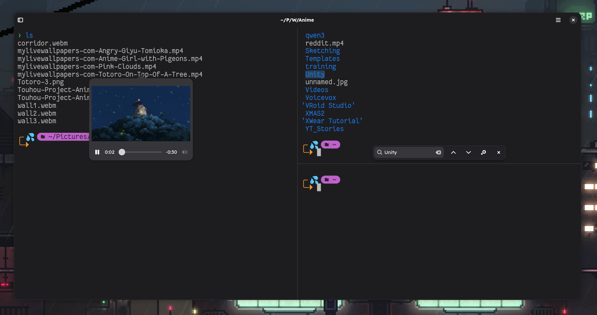
Task: Click the Pink-Clouds.mp4 file name
Action: coord(87,67)
